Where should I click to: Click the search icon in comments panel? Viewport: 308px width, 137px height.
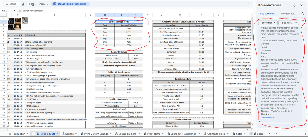303,14
